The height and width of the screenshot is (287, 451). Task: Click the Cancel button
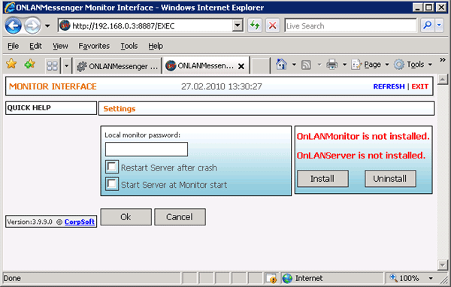click(x=180, y=217)
